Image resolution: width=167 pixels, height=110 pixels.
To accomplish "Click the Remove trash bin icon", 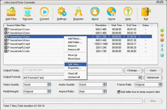I will coord(28,12).
